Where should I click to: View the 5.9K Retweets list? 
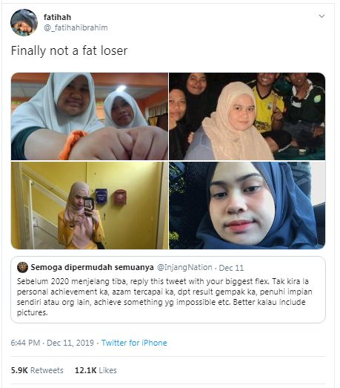click(x=37, y=370)
